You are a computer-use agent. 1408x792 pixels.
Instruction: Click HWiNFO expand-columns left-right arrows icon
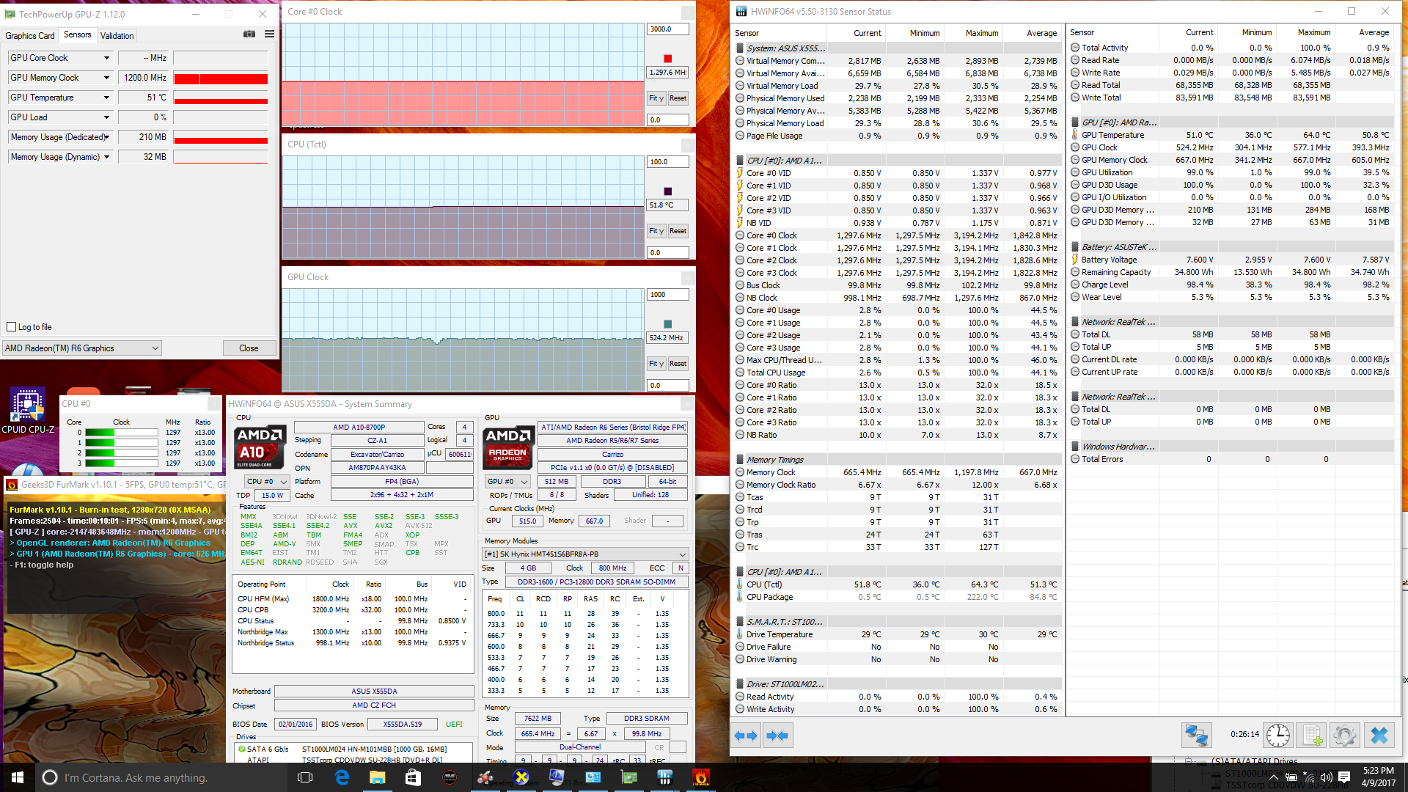[746, 736]
